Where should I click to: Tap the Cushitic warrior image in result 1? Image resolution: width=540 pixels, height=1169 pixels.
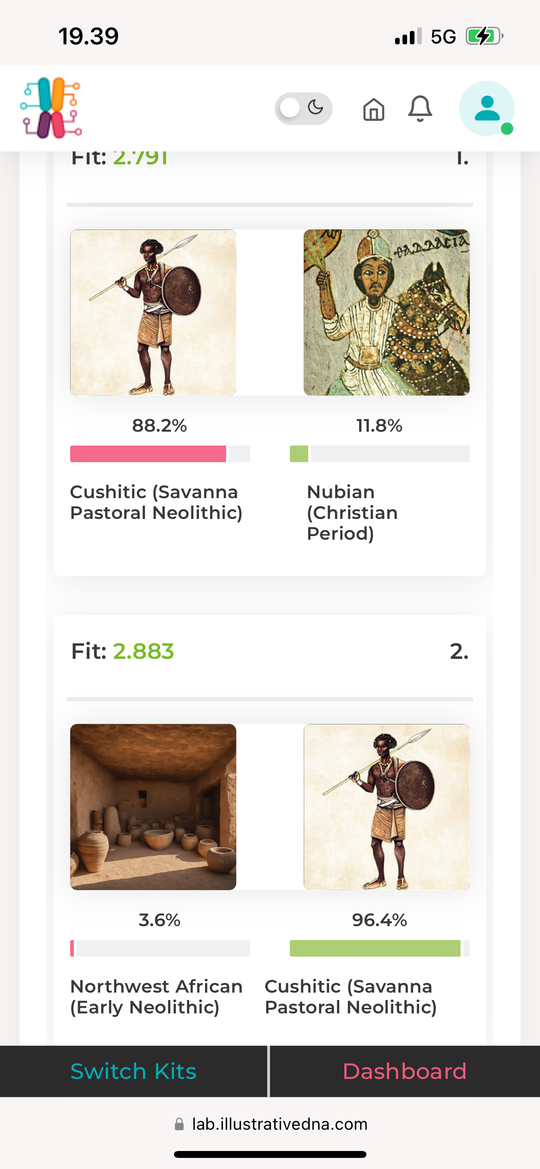153,313
